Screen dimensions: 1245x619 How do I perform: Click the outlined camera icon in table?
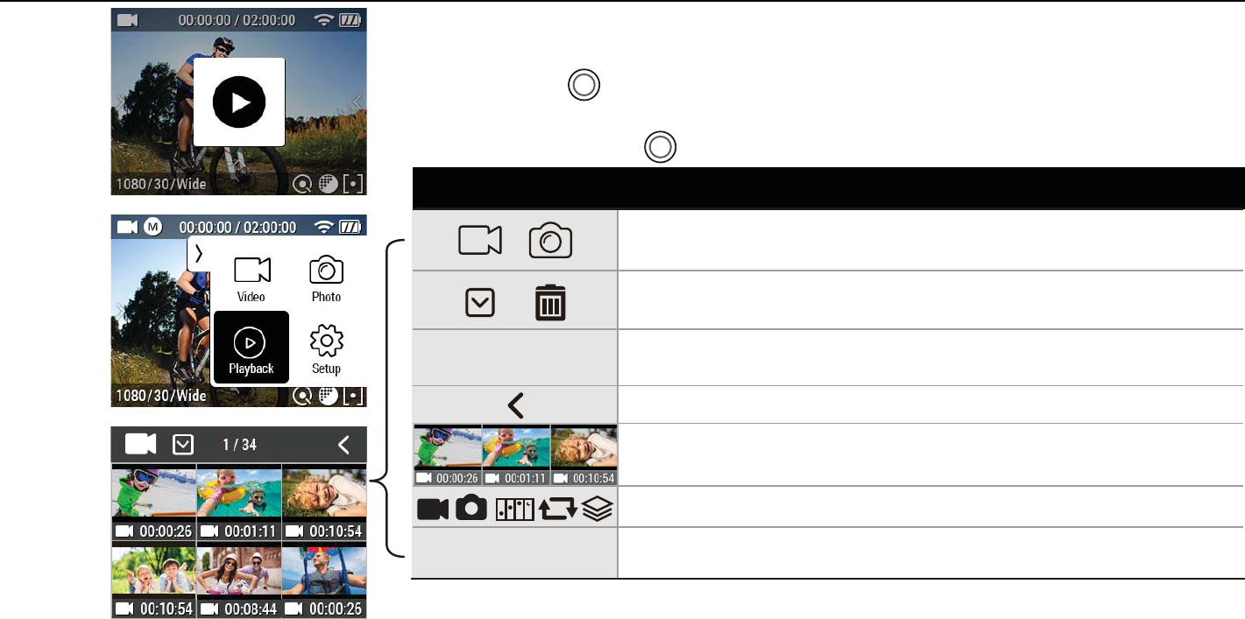coord(550,241)
